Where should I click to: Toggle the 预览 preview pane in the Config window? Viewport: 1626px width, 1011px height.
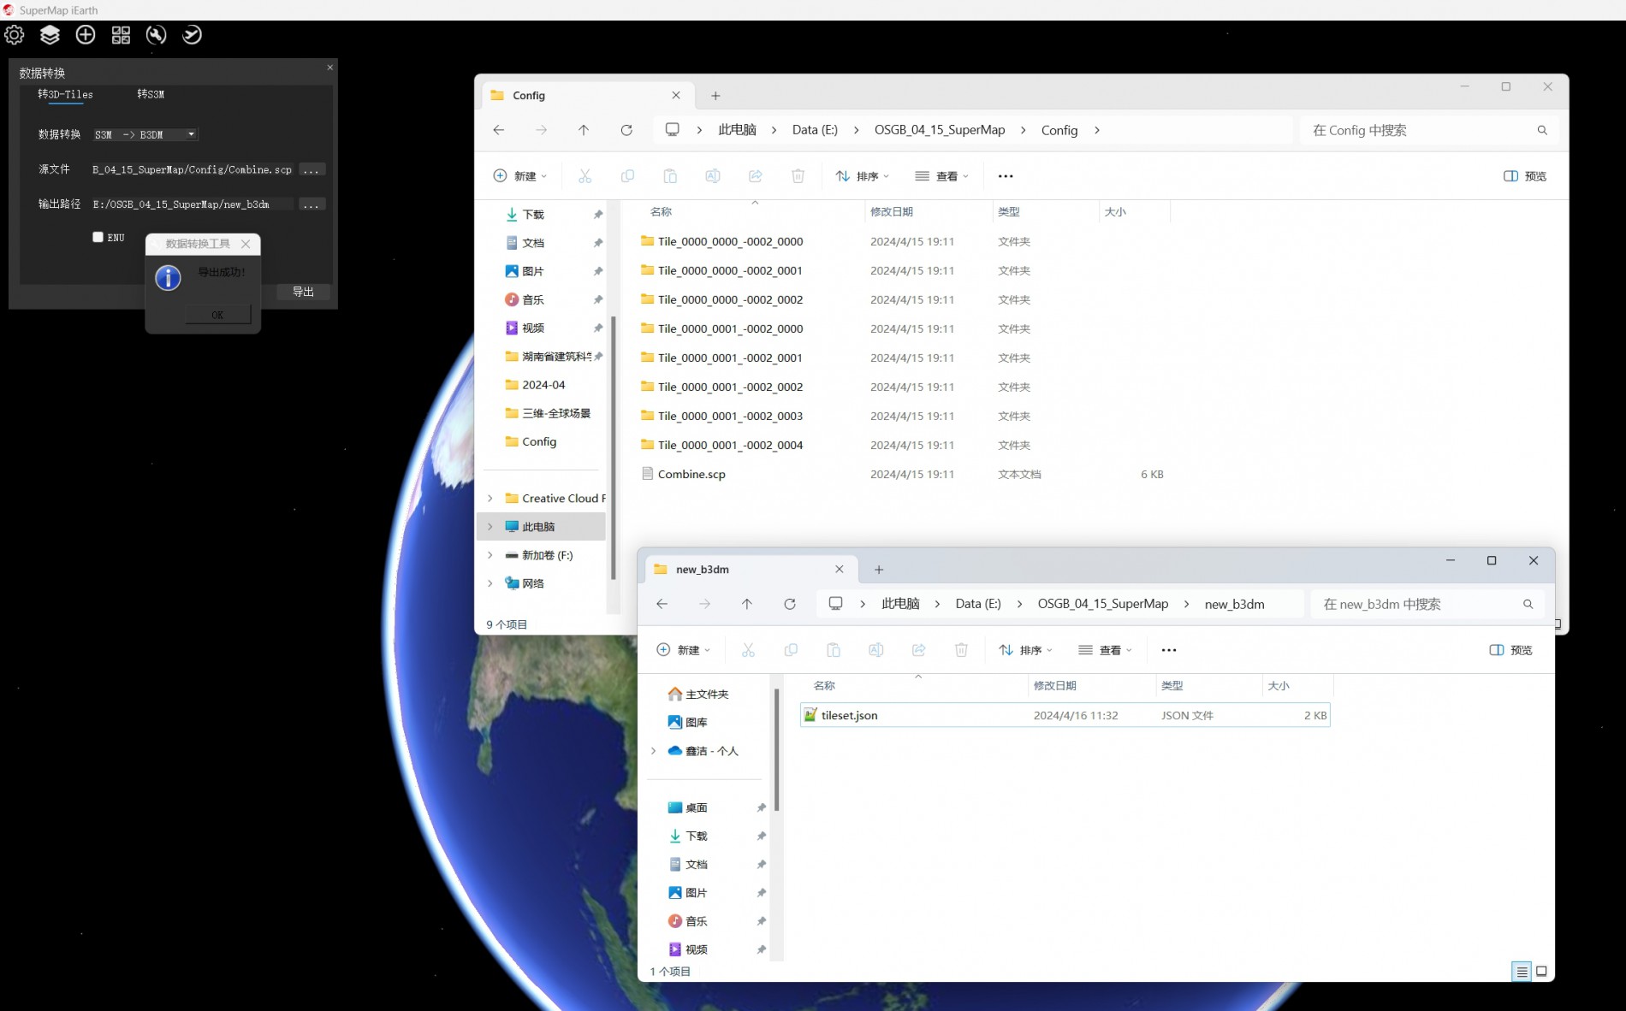tap(1525, 176)
